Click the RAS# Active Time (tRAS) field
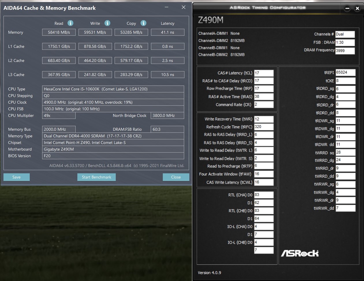Viewport: 364px width, 281px height. point(264,97)
